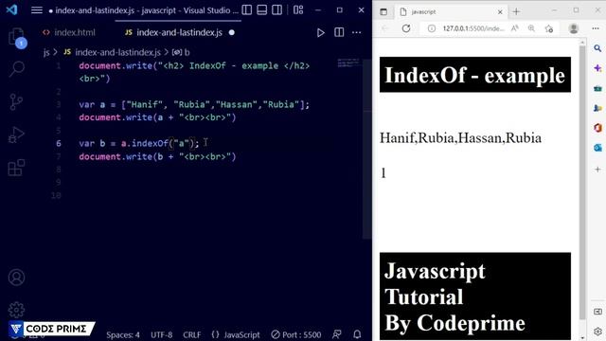Open the VS Code hamburger menu
Viewport: 606px width, 341px height.
(x=37, y=10)
